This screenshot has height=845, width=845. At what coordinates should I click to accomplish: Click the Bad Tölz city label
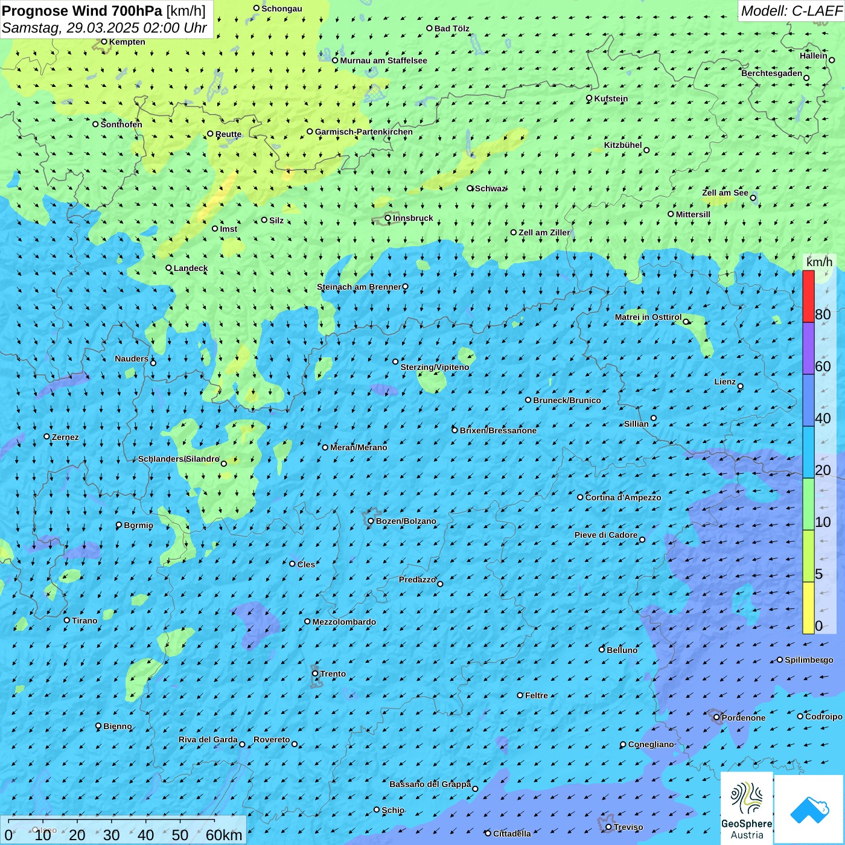tap(451, 28)
